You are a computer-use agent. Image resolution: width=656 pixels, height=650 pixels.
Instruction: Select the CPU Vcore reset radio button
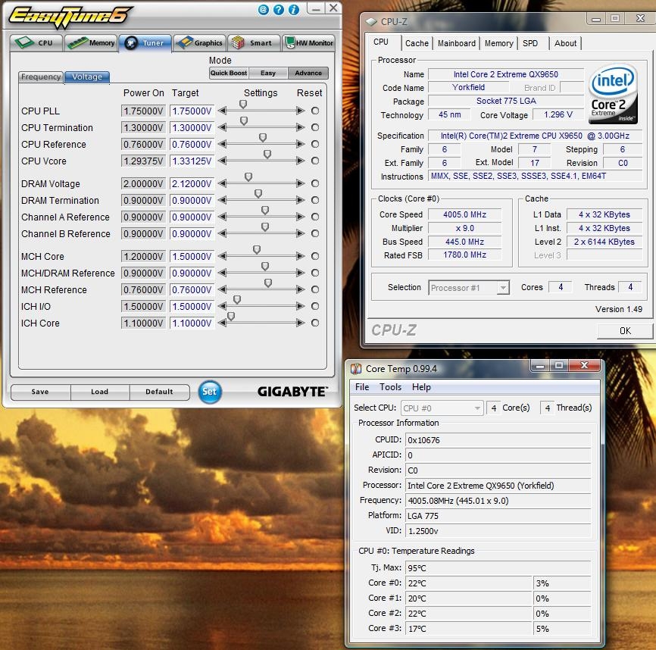(x=315, y=161)
